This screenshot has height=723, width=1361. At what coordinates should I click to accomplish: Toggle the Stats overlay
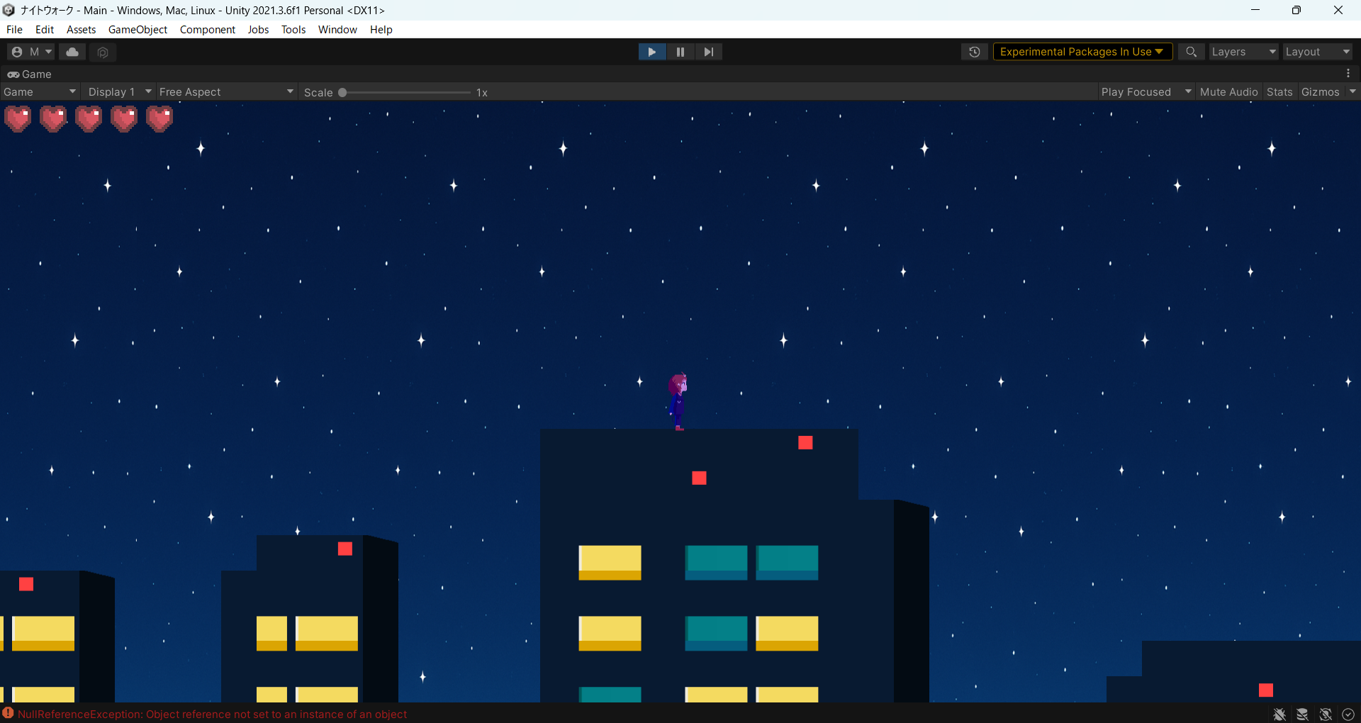click(x=1279, y=92)
